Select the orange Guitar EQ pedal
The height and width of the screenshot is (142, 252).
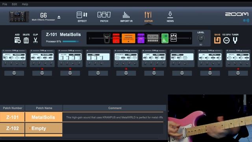(x=128, y=38)
